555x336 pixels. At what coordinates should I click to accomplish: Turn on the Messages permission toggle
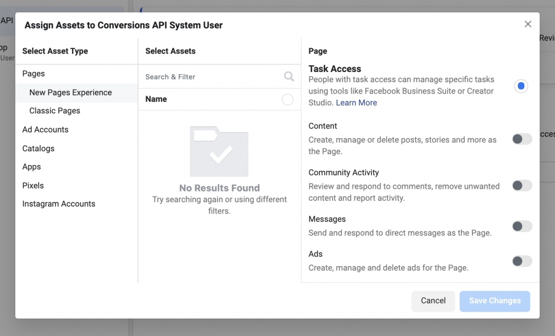(x=522, y=226)
